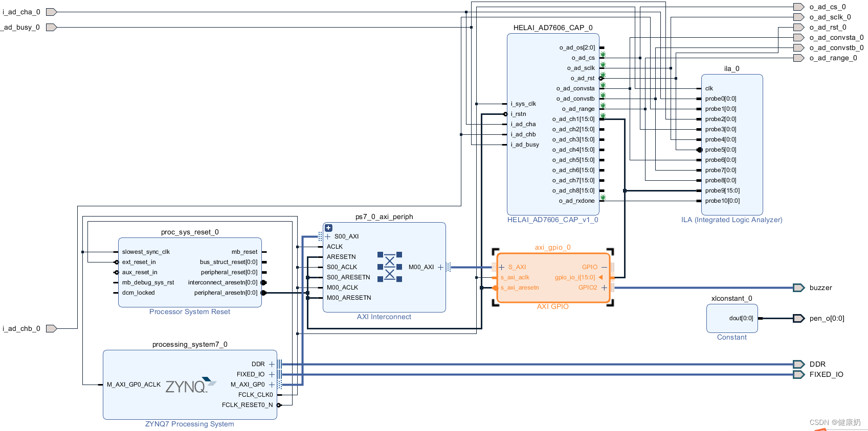Expand GPIO2 interface on axi_gpio_0
Image resolution: width=868 pixels, height=431 pixels.
604,288
